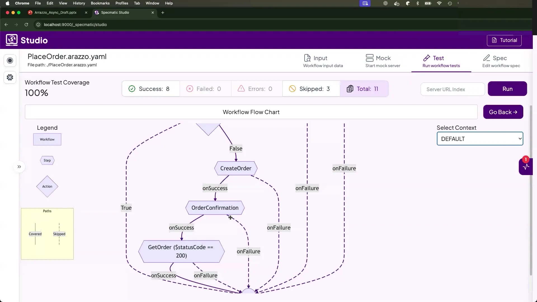Click the Input tab file icon

pos(307,58)
